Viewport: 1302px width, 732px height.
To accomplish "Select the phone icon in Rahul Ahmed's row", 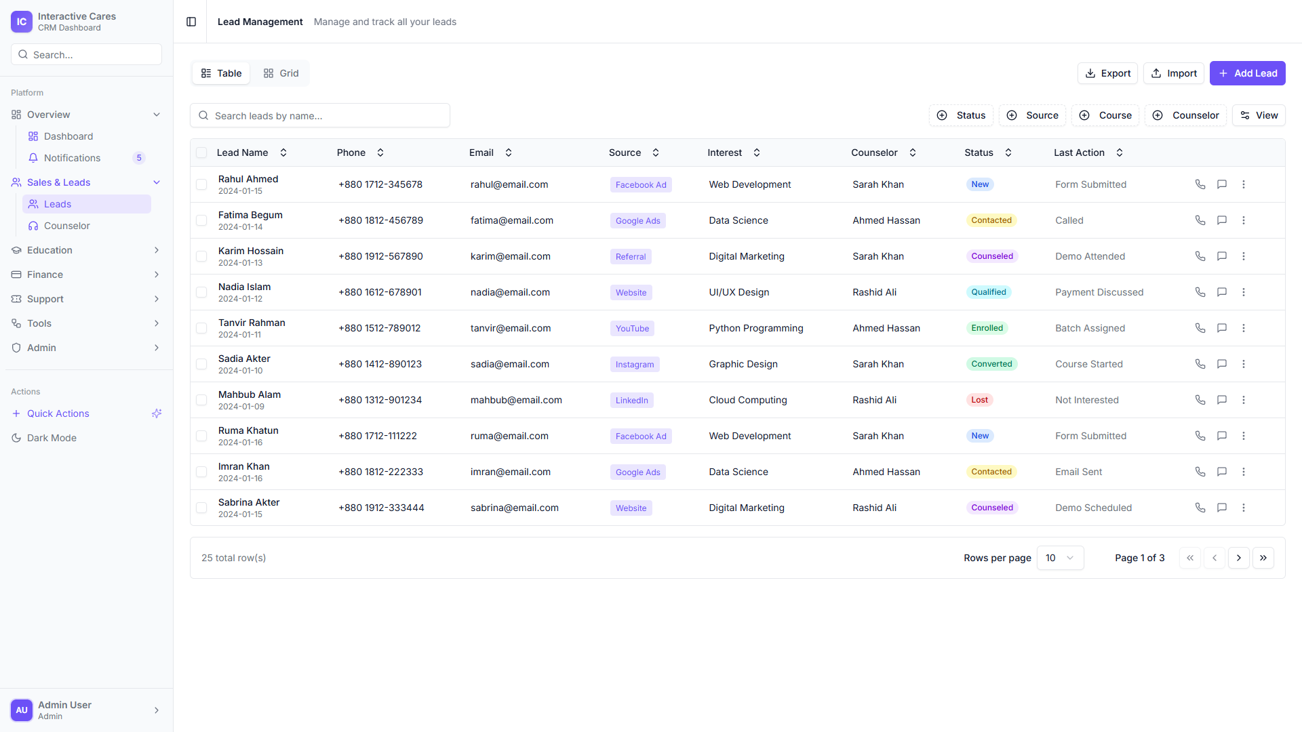I will (1200, 184).
